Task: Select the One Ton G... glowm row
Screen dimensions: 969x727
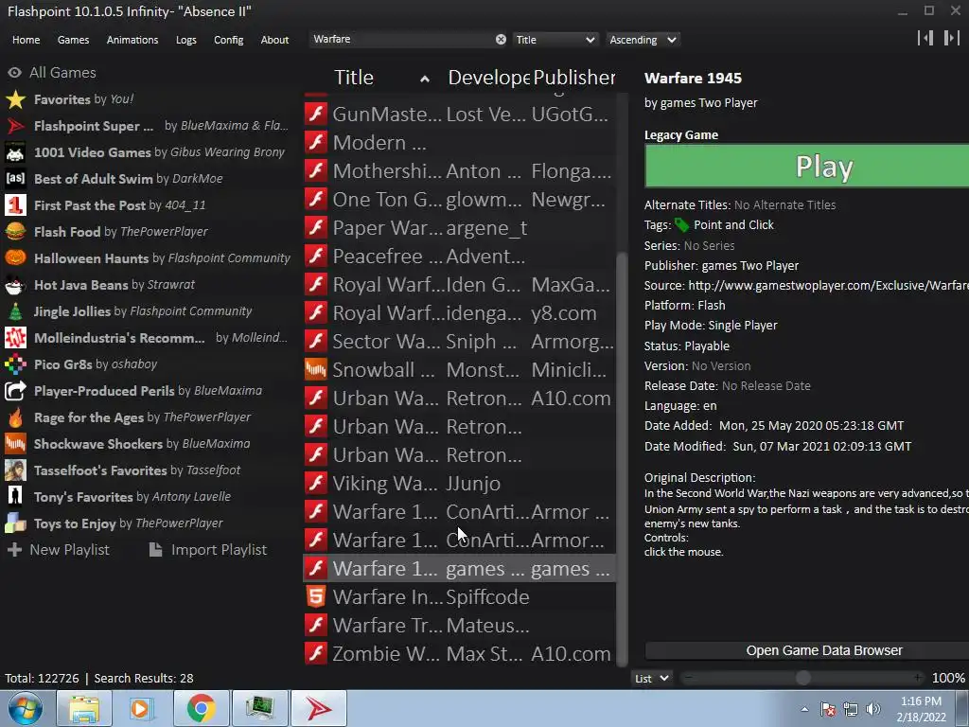Action: (460, 199)
